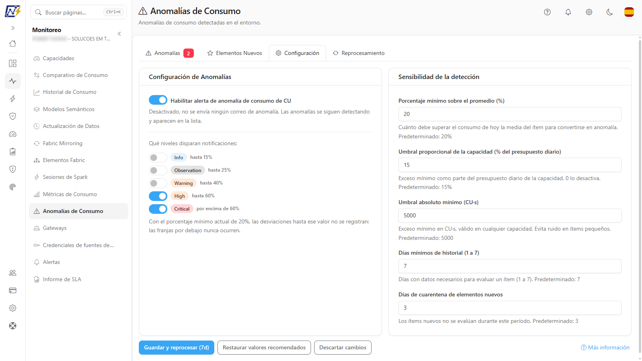Click the home icon in the left rail
The width and height of the screenshot is (642, 361).
pos(13,43)
